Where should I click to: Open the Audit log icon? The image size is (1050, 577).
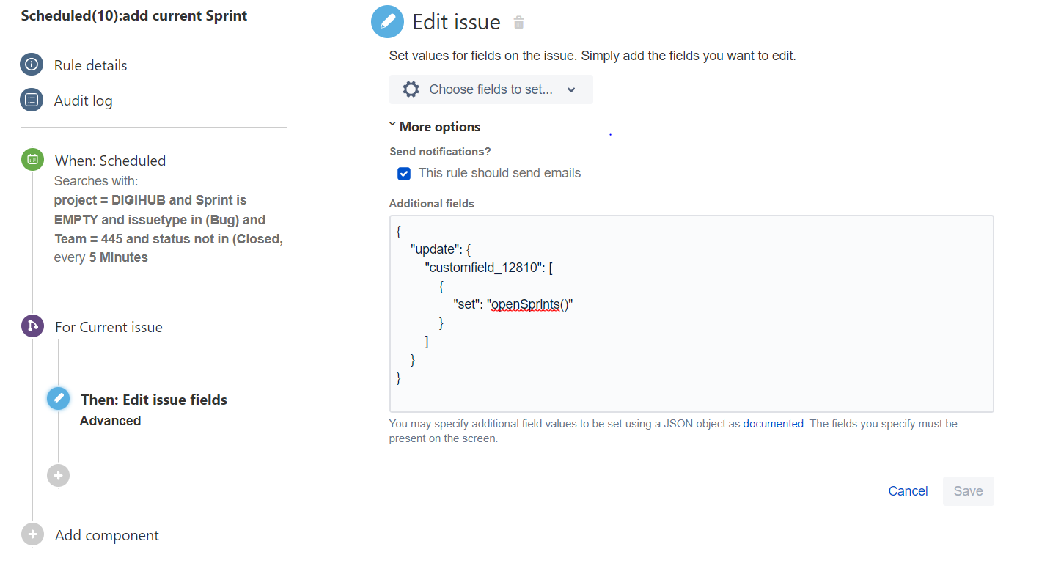pyautogui.click(x=32, y=100)
